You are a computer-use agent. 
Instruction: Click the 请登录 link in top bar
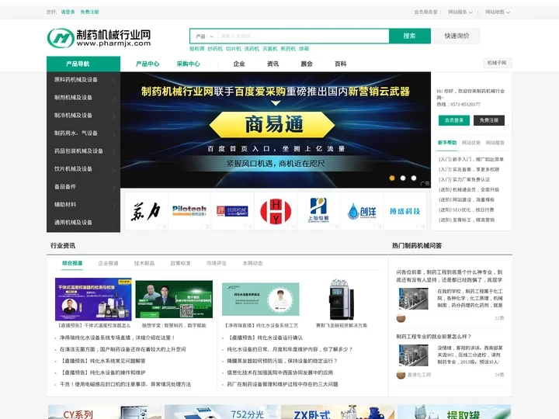(68, 12)
